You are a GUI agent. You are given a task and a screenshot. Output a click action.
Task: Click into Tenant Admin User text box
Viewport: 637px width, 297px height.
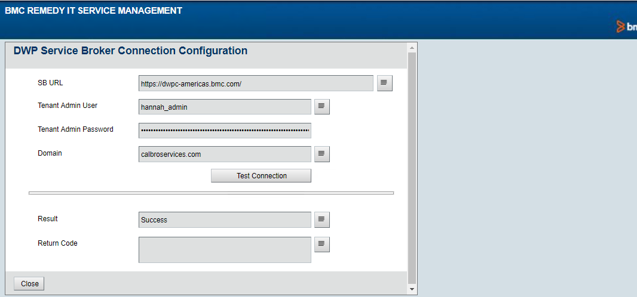click(225, 107)
